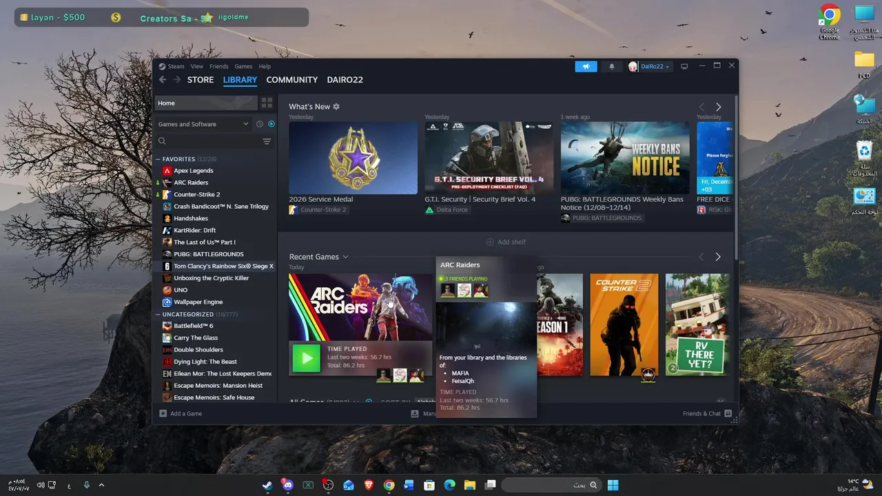The width and height of the screenshot is (882, 496).
Task: Open PUBG Weekly Bans Notice thumbnail
Action: (625, 158)
